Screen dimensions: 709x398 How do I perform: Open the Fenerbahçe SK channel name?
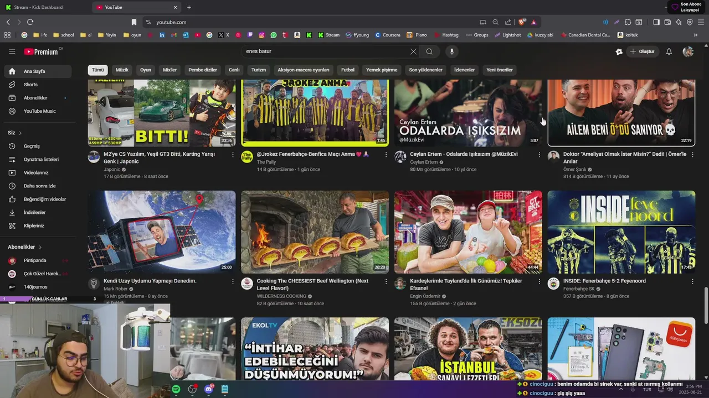click(x=579, y=289)
